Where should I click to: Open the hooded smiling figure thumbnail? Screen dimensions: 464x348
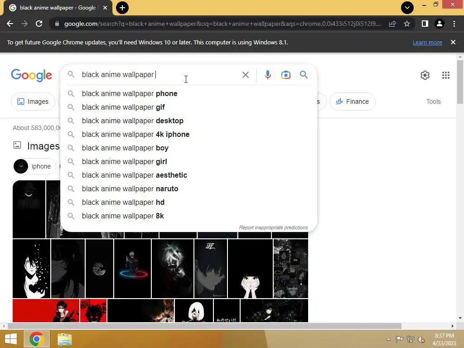pyautogui.click(x=29, y=209)
